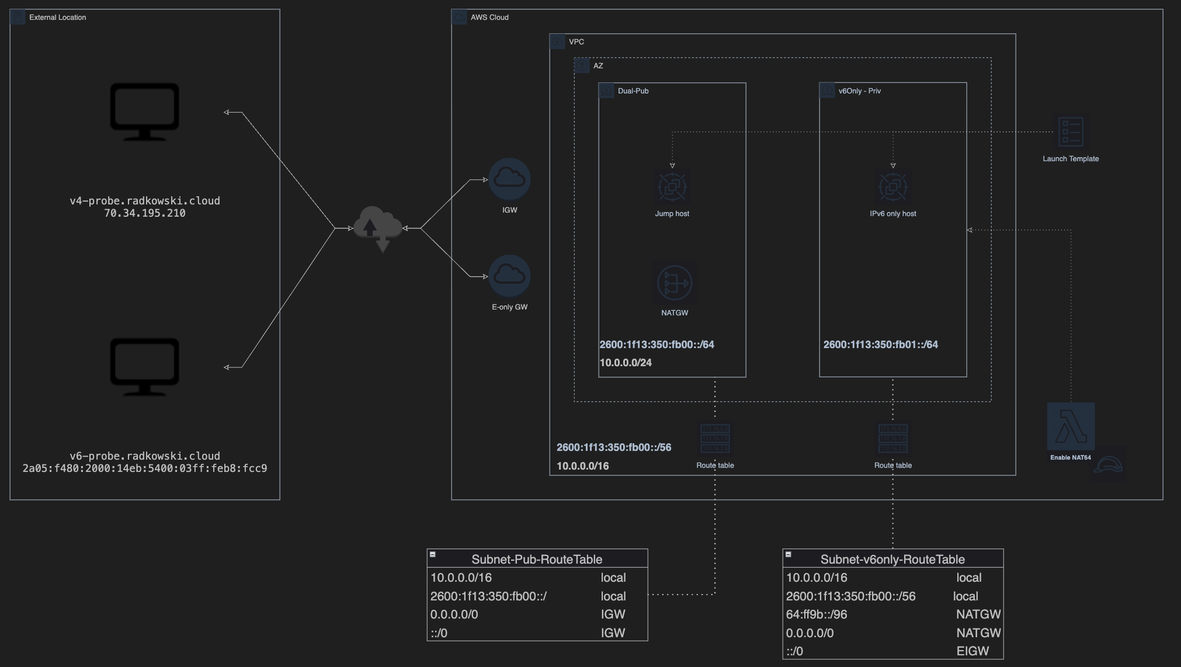Click 10.0.0.0/16 in the Subnet-v6only-RouteTable
1181x667 pixels.
pyautogui.click(x=817, y=578)
